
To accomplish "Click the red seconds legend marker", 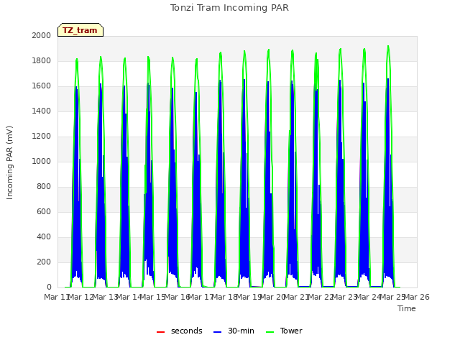I will click(x=160, y=332).
